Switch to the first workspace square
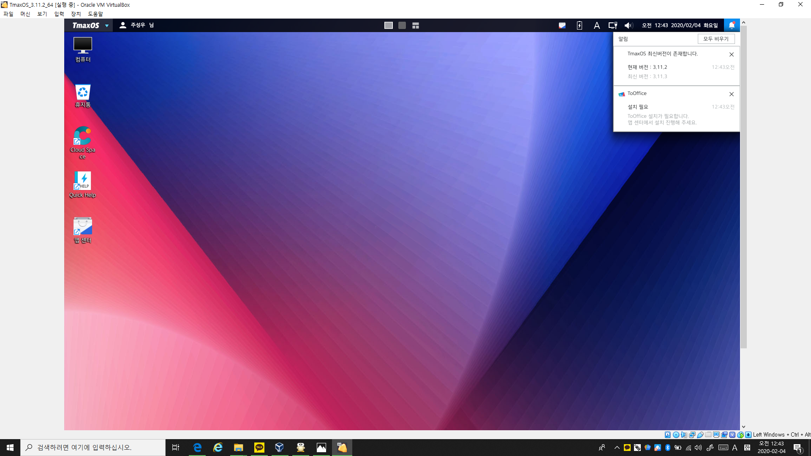Image resolution: width=811 pixels, height=456 pixels. [389, 25]
